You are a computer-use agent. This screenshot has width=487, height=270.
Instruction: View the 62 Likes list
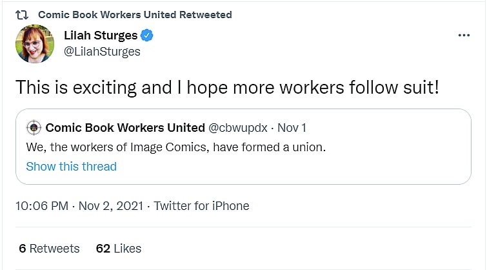click(x=118, y=248)
